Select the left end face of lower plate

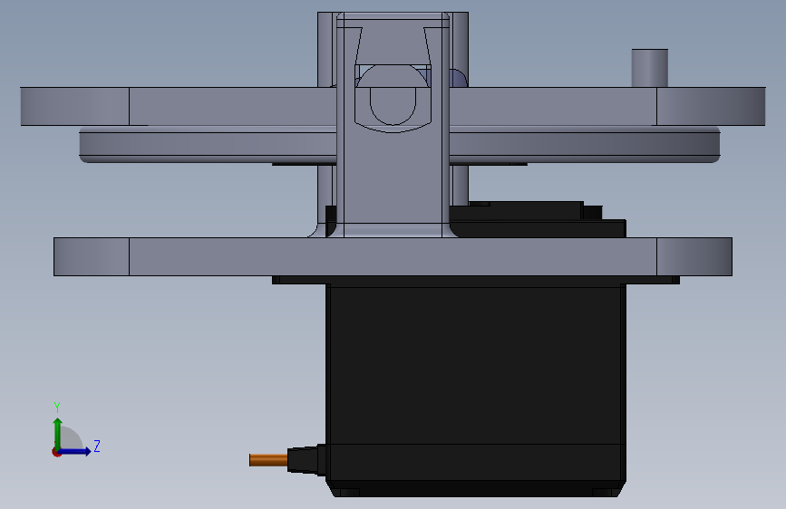point(92,256)
